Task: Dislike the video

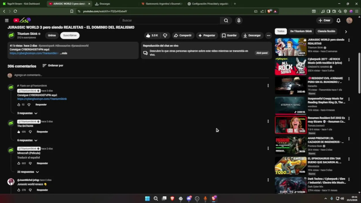Action: pyautogui.click(x=165, y=36)
